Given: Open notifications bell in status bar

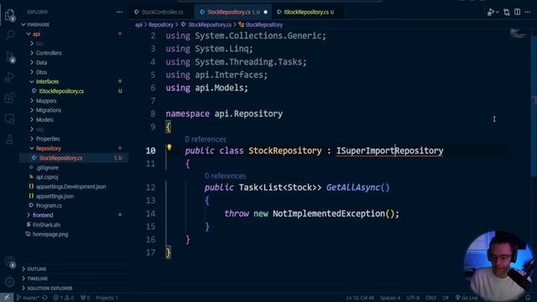Looking at the screenshot, I should coord(528,298).
